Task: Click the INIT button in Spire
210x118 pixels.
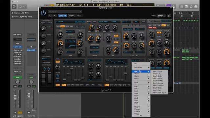Action: (94, 22)
